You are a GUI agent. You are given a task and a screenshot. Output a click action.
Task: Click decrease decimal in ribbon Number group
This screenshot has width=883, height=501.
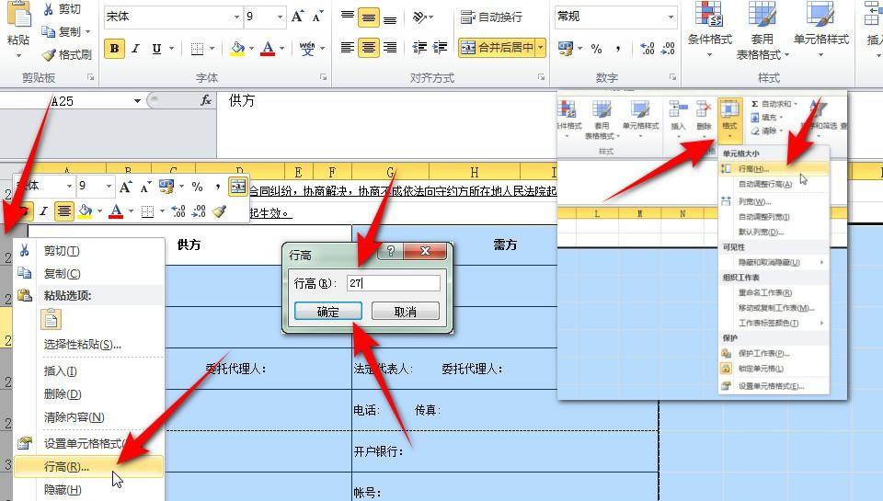coord(668,49)
